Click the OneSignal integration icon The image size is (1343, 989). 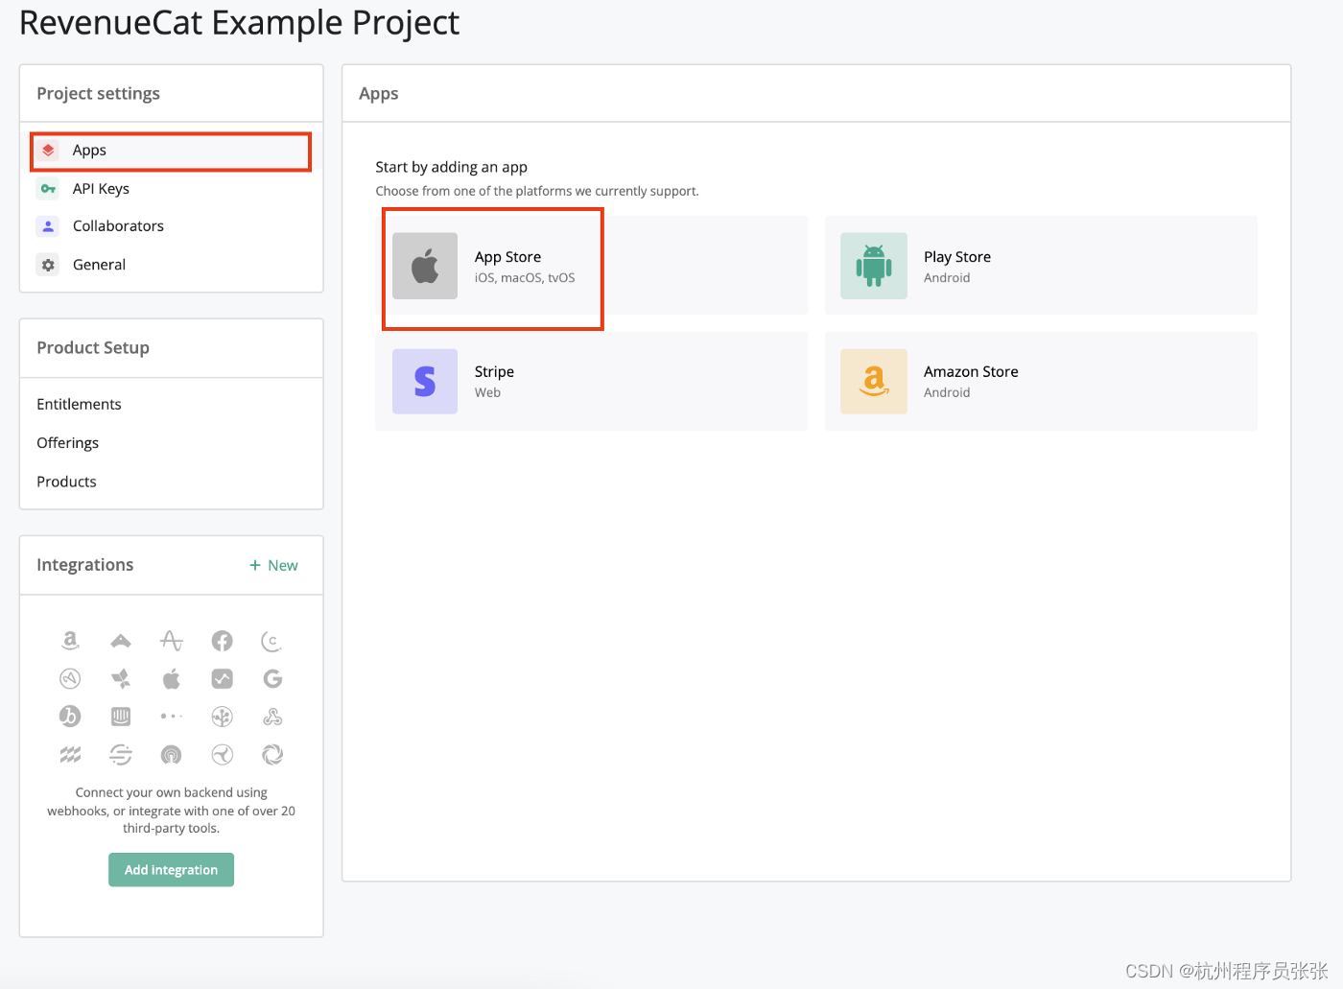172,755
